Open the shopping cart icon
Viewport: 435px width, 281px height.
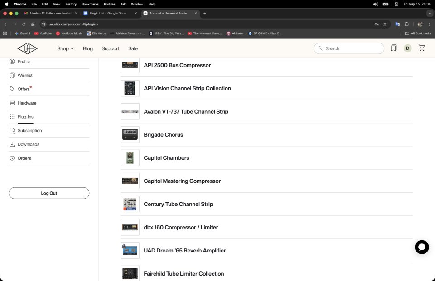[422, 48]
